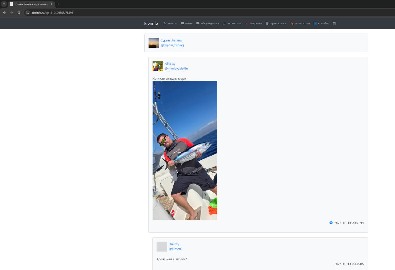Expand the tab search dropdown arrow
Viewport: 395px width, 270px height.
click(4, 4)
